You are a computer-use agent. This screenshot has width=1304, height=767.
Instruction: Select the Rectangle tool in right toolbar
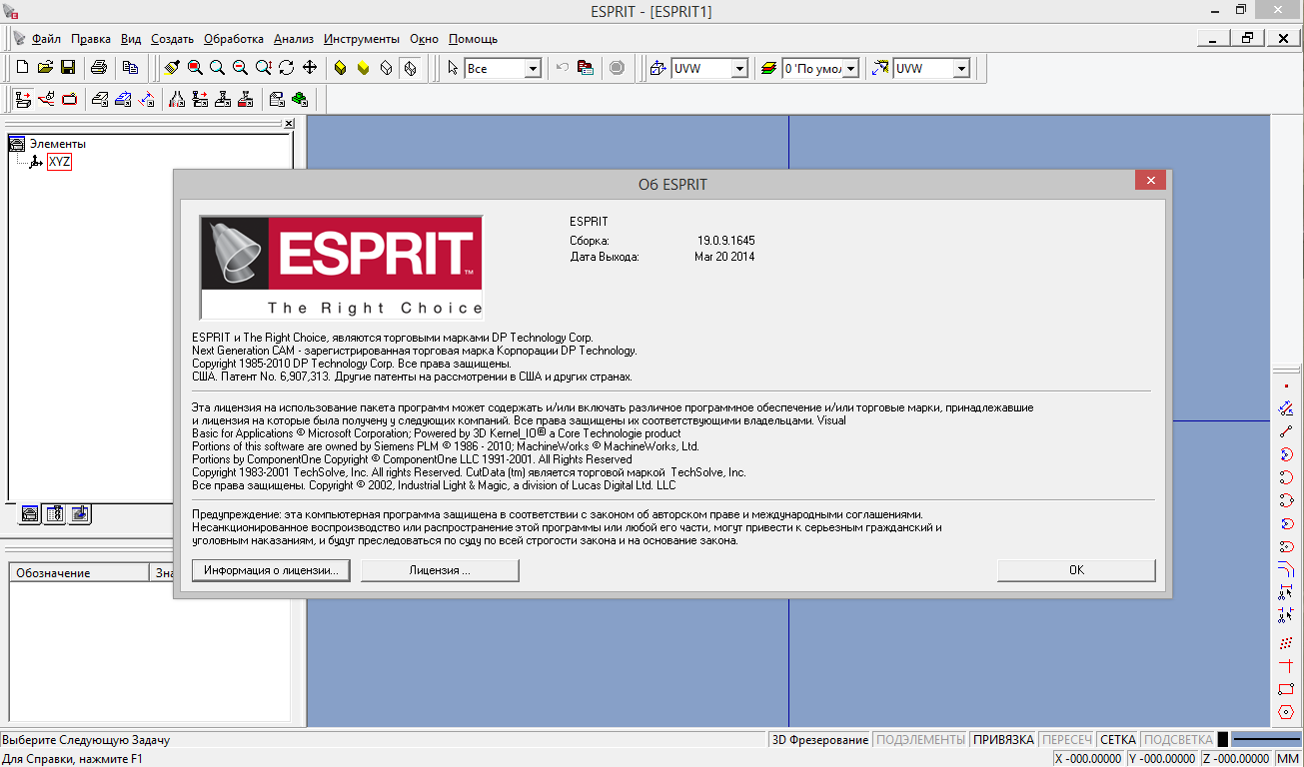(1286, 689)
